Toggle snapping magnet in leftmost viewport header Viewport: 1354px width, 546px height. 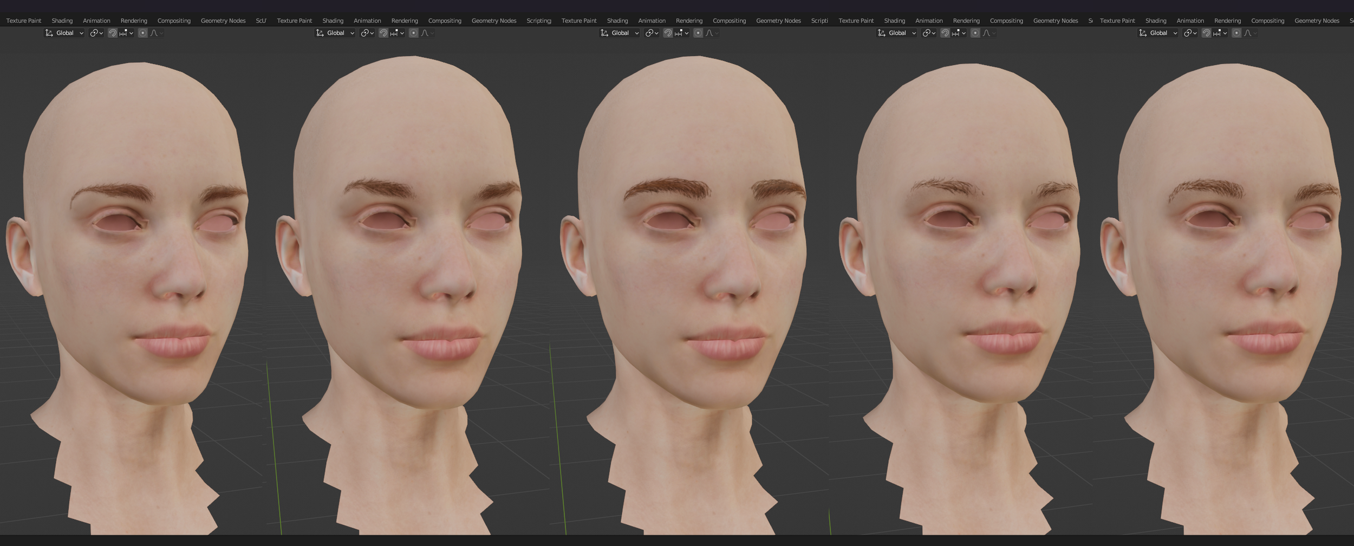pyautogui.click(x=113, y=33)
